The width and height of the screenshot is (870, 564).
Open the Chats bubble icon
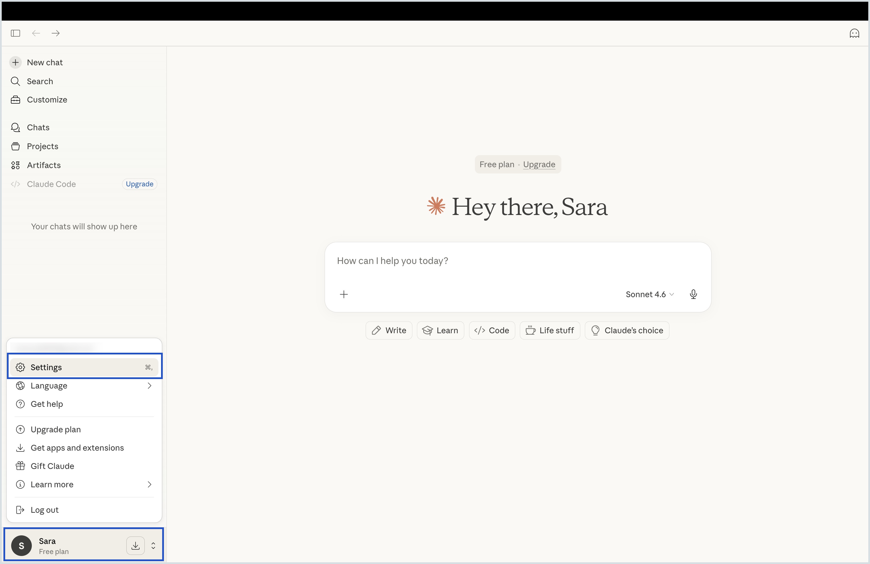15,127
